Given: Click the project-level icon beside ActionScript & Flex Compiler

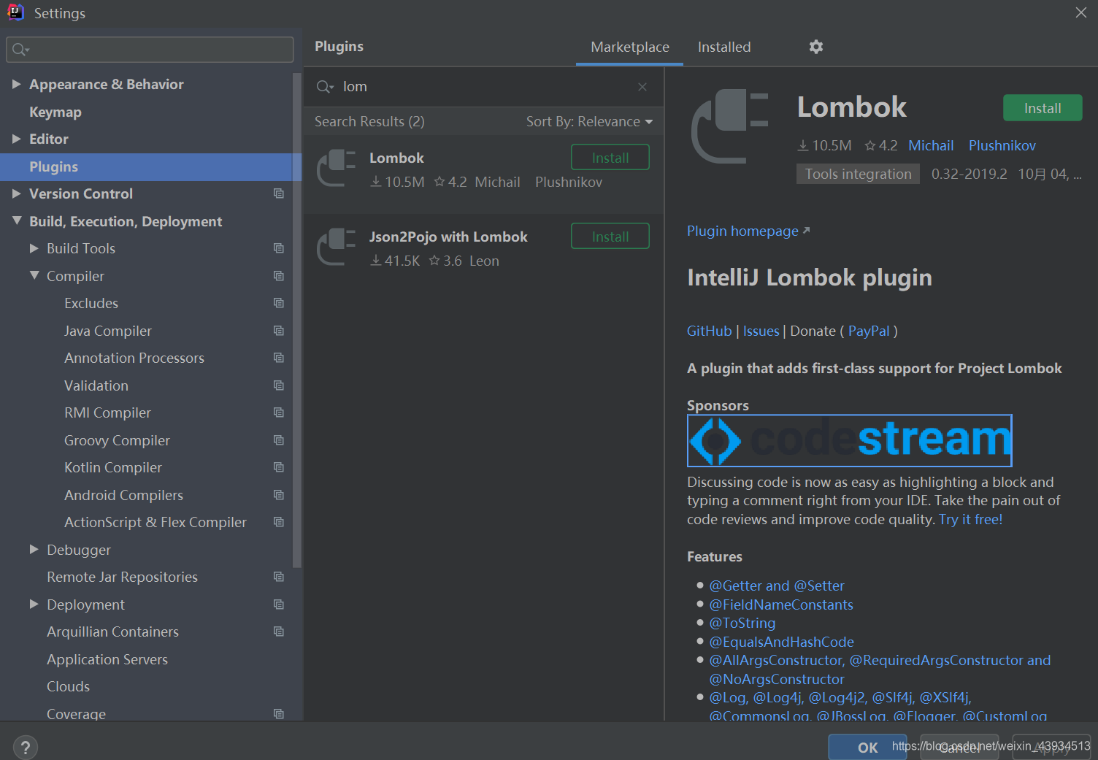Looking at the screenshot, I should tap(278, 522).
